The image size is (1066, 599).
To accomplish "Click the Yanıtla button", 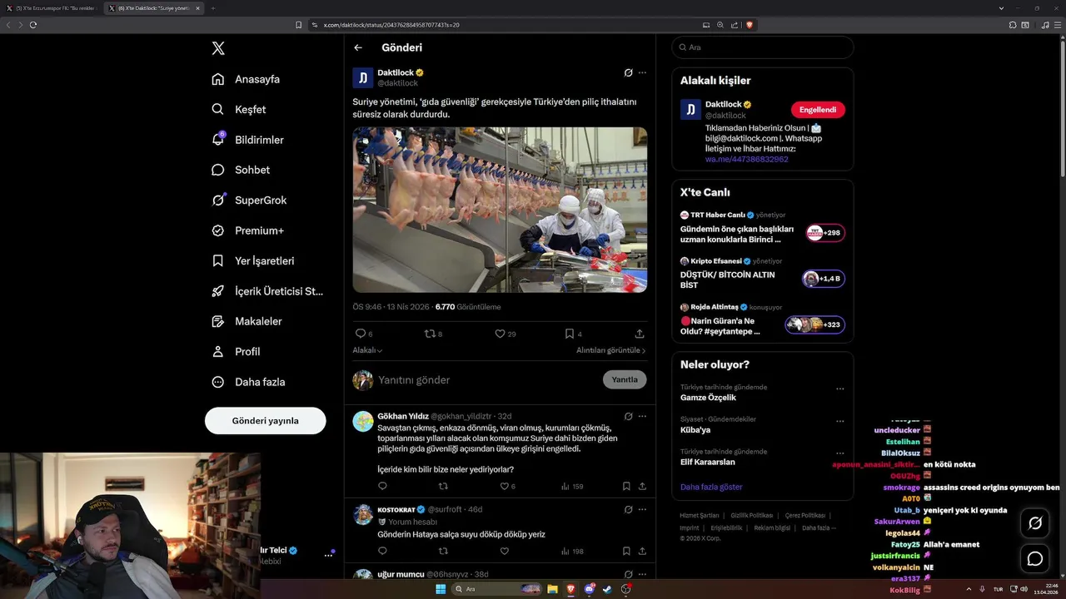I will (x=625, y=379).
